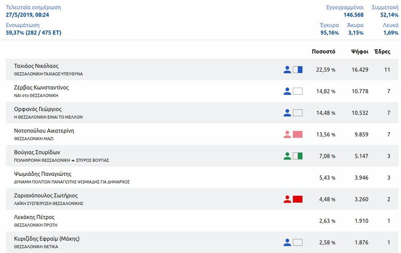Click the pink party swatch for Νοτοπούλου

[x=298, y=134]
